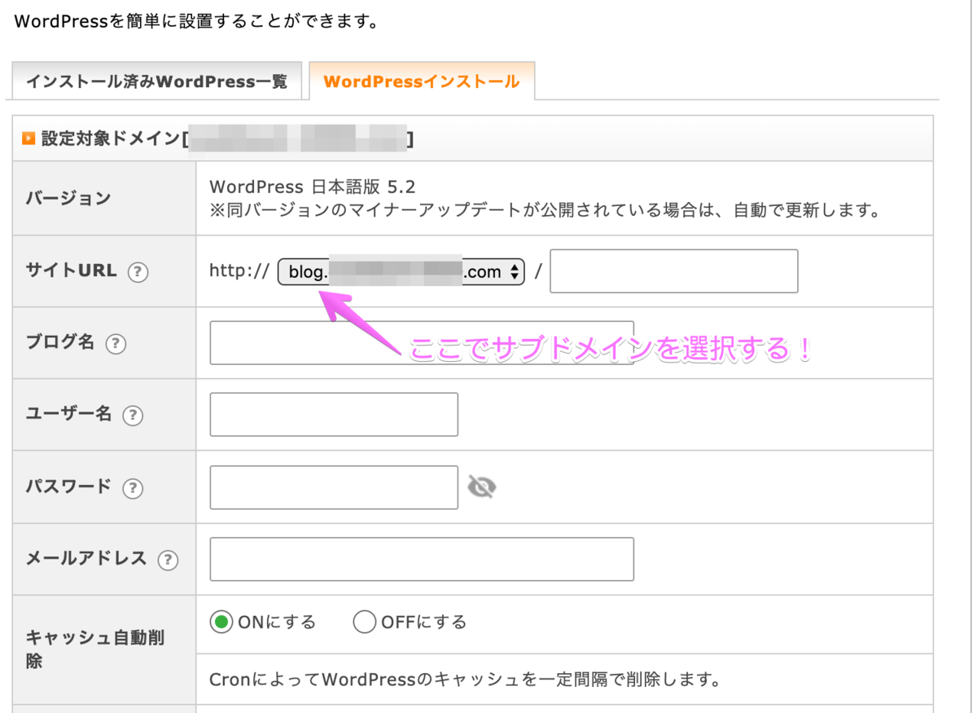
Task: Click the ブログ名 help icon
Action: (116, 345)
